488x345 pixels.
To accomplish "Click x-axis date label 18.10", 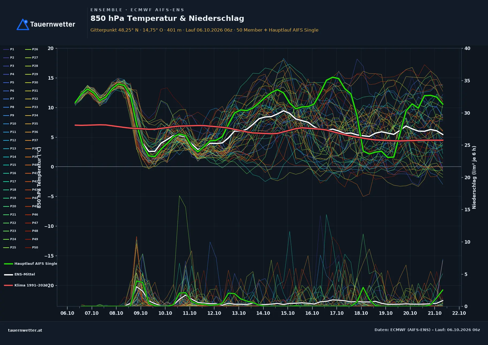I will click(x=361, y=313).
